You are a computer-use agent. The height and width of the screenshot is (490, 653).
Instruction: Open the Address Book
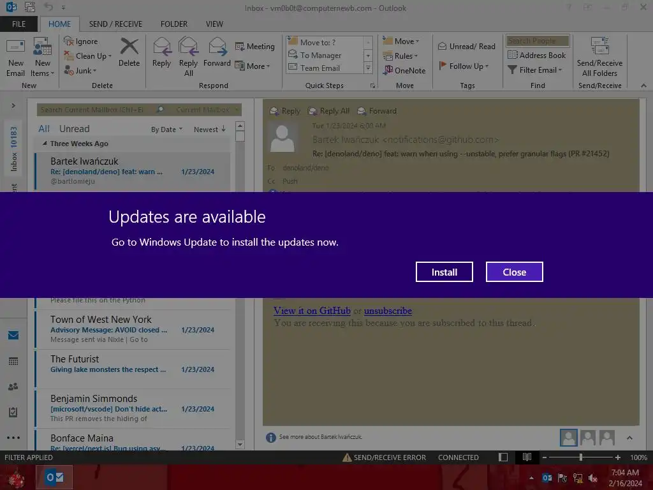coord(536,55)
